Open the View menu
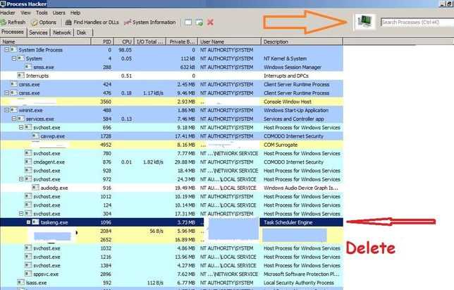 [25, 13]
